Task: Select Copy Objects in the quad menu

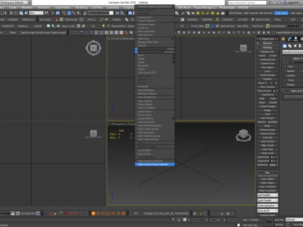Action: (155, 101)
